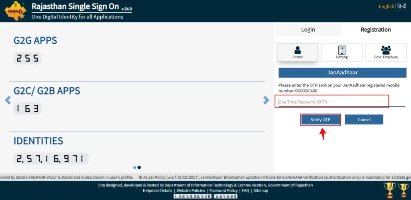Go to previous carousel slide arrow
Viewport: 411px width, 200px height.
click(8, 100)
